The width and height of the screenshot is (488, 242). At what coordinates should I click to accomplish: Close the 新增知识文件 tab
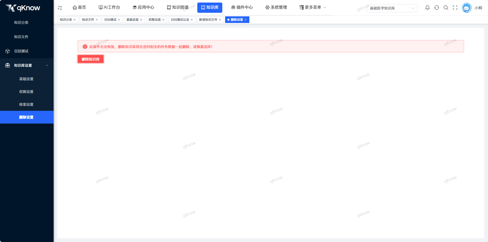220,20
